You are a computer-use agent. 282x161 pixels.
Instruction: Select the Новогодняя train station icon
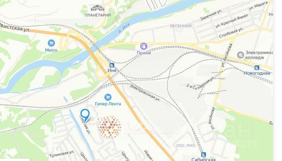(257, 68)
